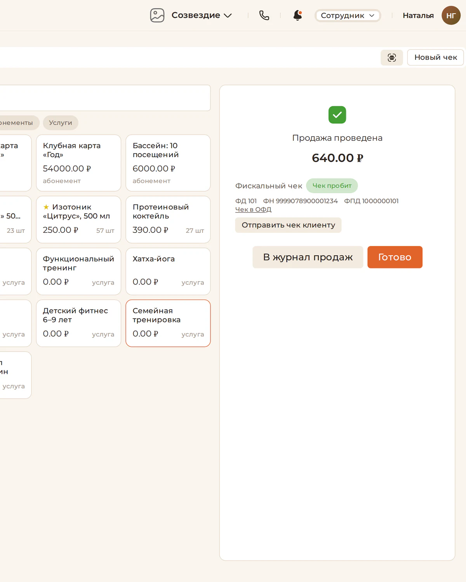
Task: Click the orange Готово button
Action: point(395,257)
